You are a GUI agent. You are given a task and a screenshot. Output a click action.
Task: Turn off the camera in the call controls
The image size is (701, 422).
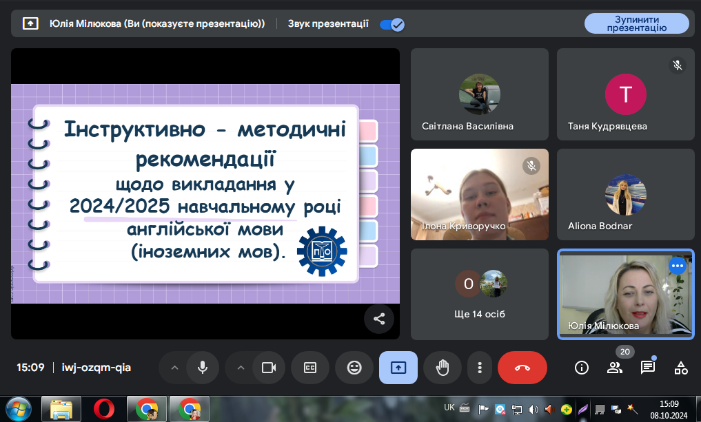[268, 368]
